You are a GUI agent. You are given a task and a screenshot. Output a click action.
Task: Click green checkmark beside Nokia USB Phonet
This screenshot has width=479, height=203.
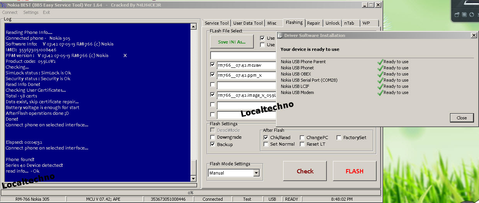(x=380, y=68)
